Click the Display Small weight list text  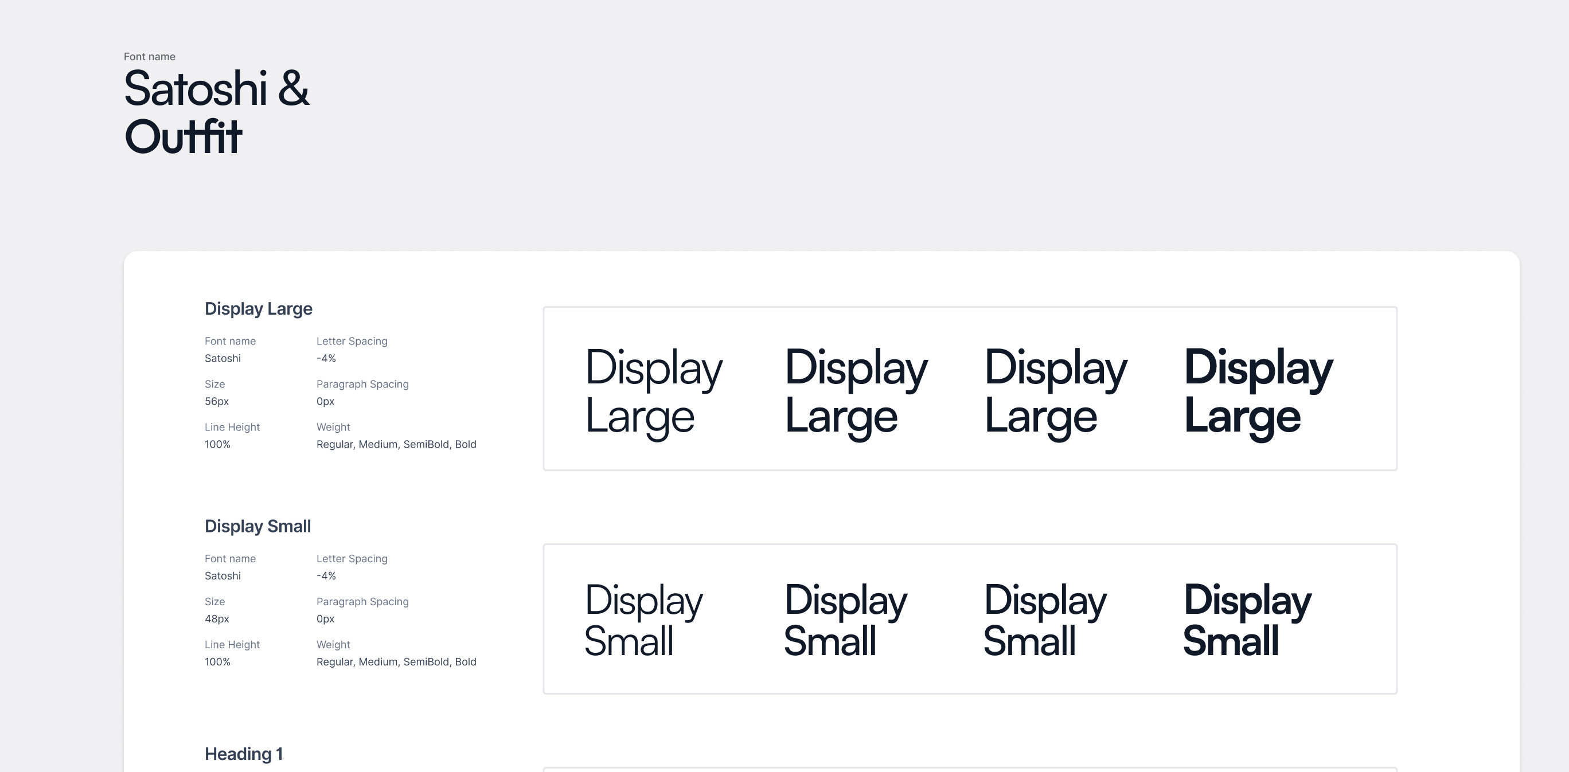(x=396, y=662)
